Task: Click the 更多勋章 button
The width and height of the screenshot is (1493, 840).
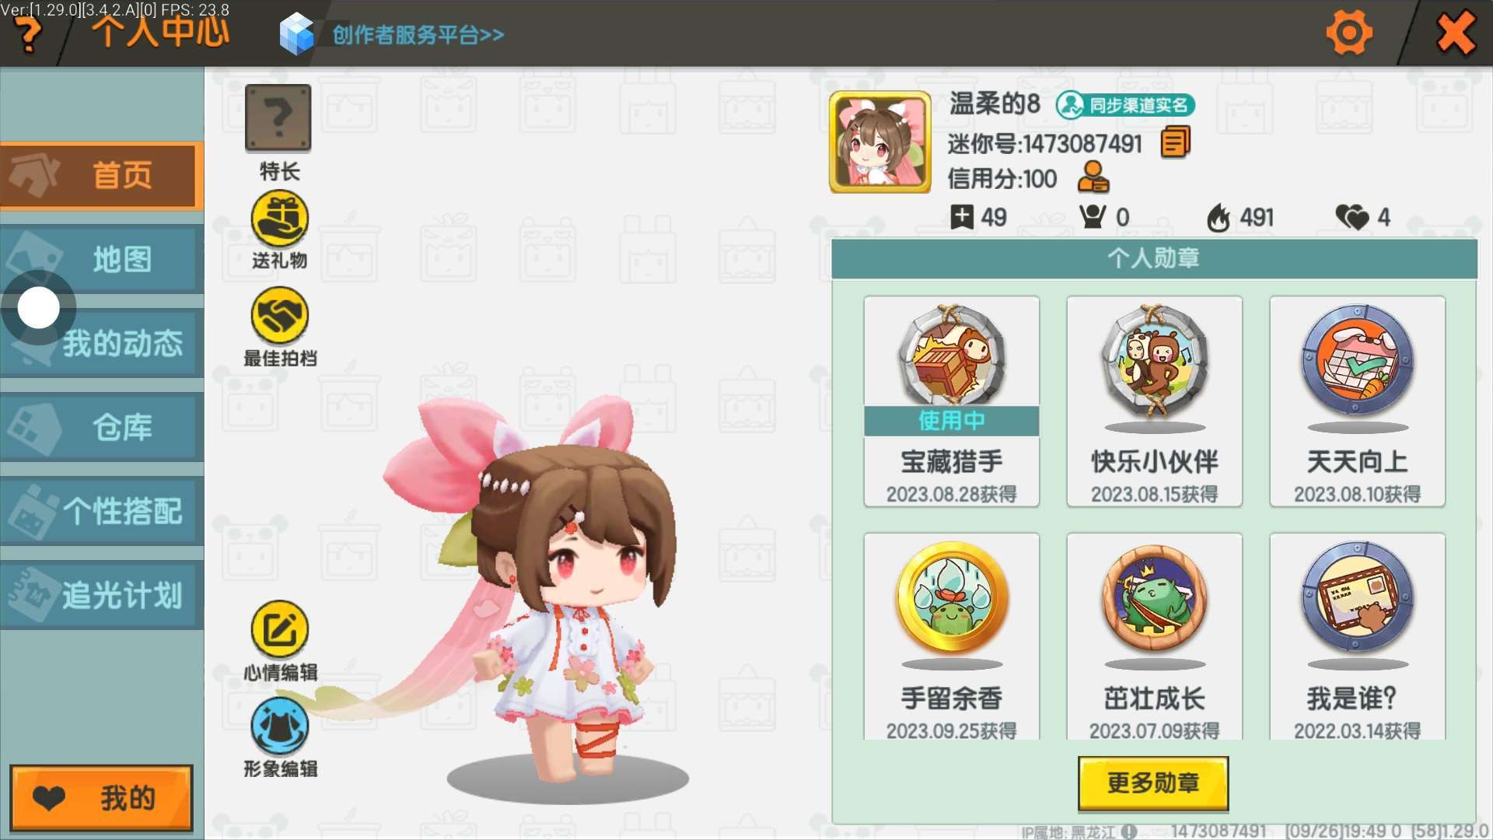Action: pos(1153,782)
